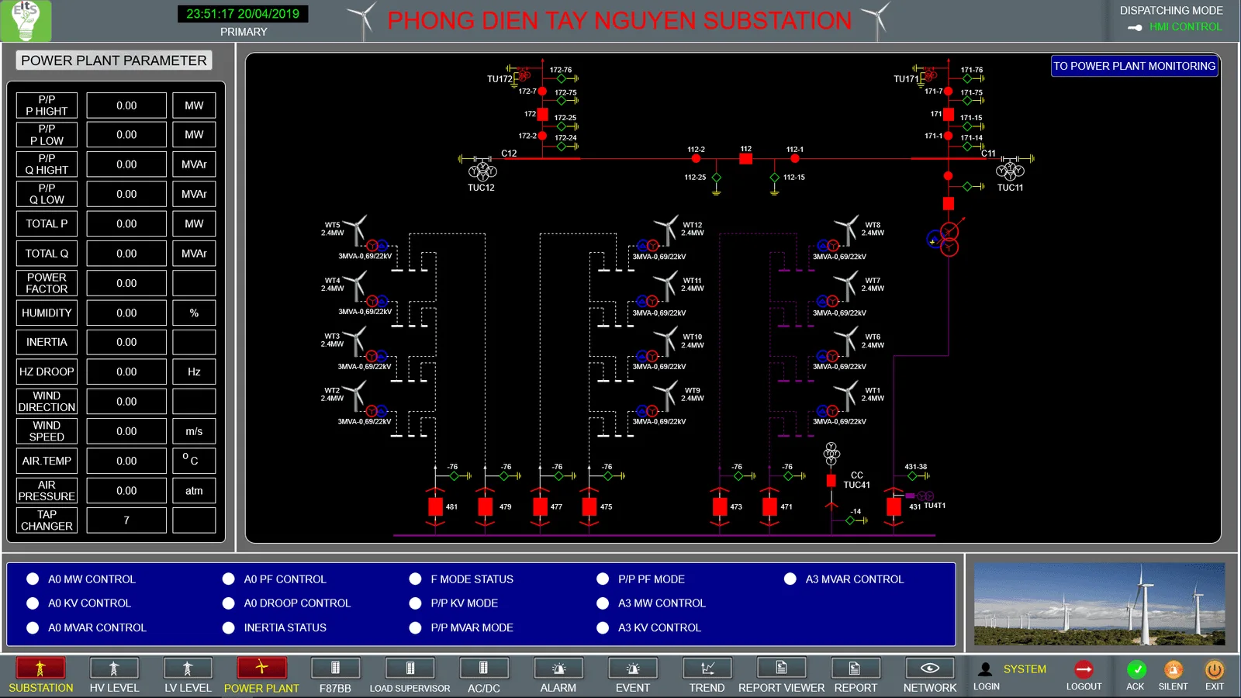
Task: Click the wind farm photo thumbnail
Action: coord(1099,604)
